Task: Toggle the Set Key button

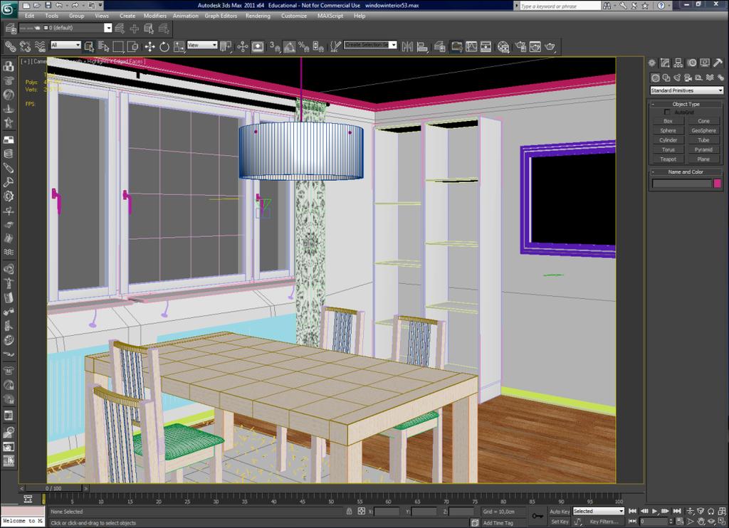Action: point(560,522)
